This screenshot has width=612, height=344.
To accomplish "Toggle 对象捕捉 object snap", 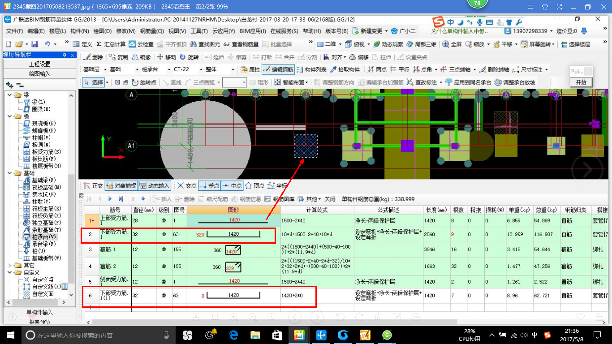I will 121,185.
